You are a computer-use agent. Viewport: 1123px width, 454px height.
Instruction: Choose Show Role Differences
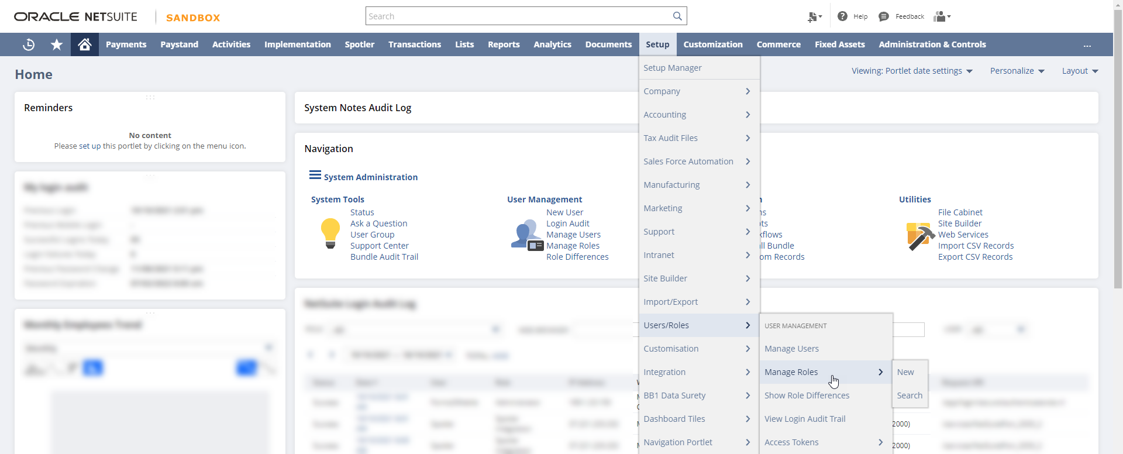pyautogui.click(x=826, y=395)
